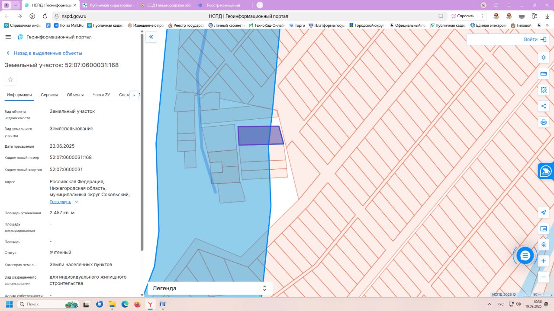Switch to СЭД Нижегородская browser tab
This screenshot has height=311, width=554.
click(x=165, y=5)
